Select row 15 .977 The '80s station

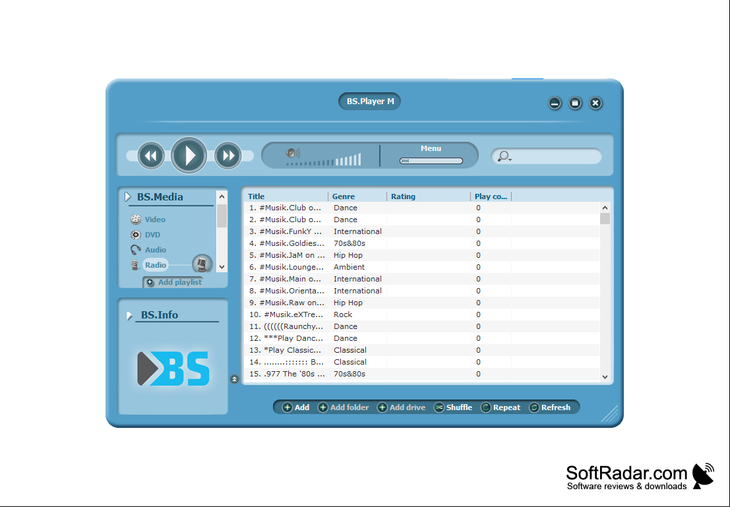coord(422,374)
